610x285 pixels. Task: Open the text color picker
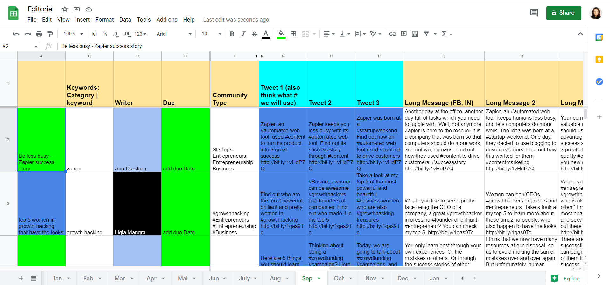coord(266,34)
